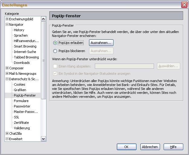This screenshot has height=155, width=189.
Task: Open Ausnahmen for PopUps blockieren
Action: click(x=101, y=51)
